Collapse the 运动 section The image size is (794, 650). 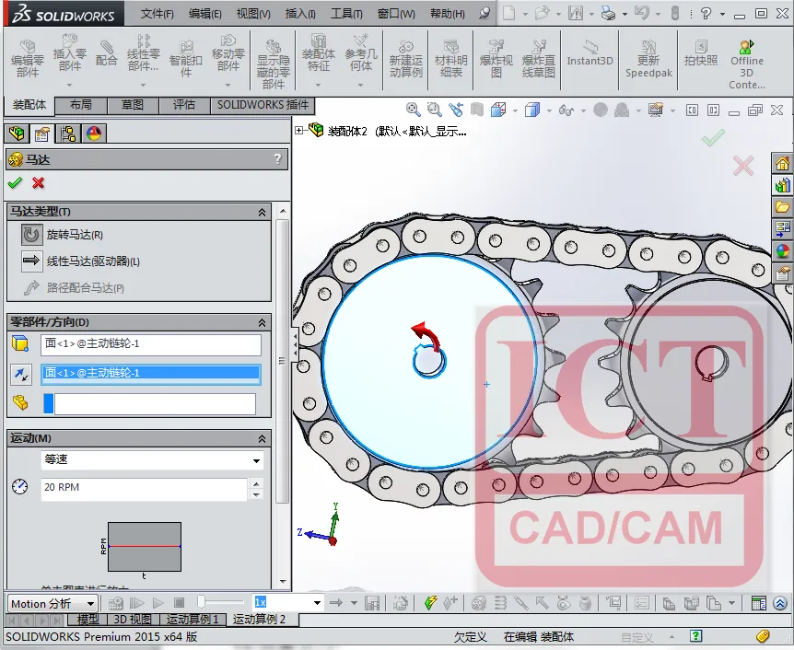pos(262,439)
